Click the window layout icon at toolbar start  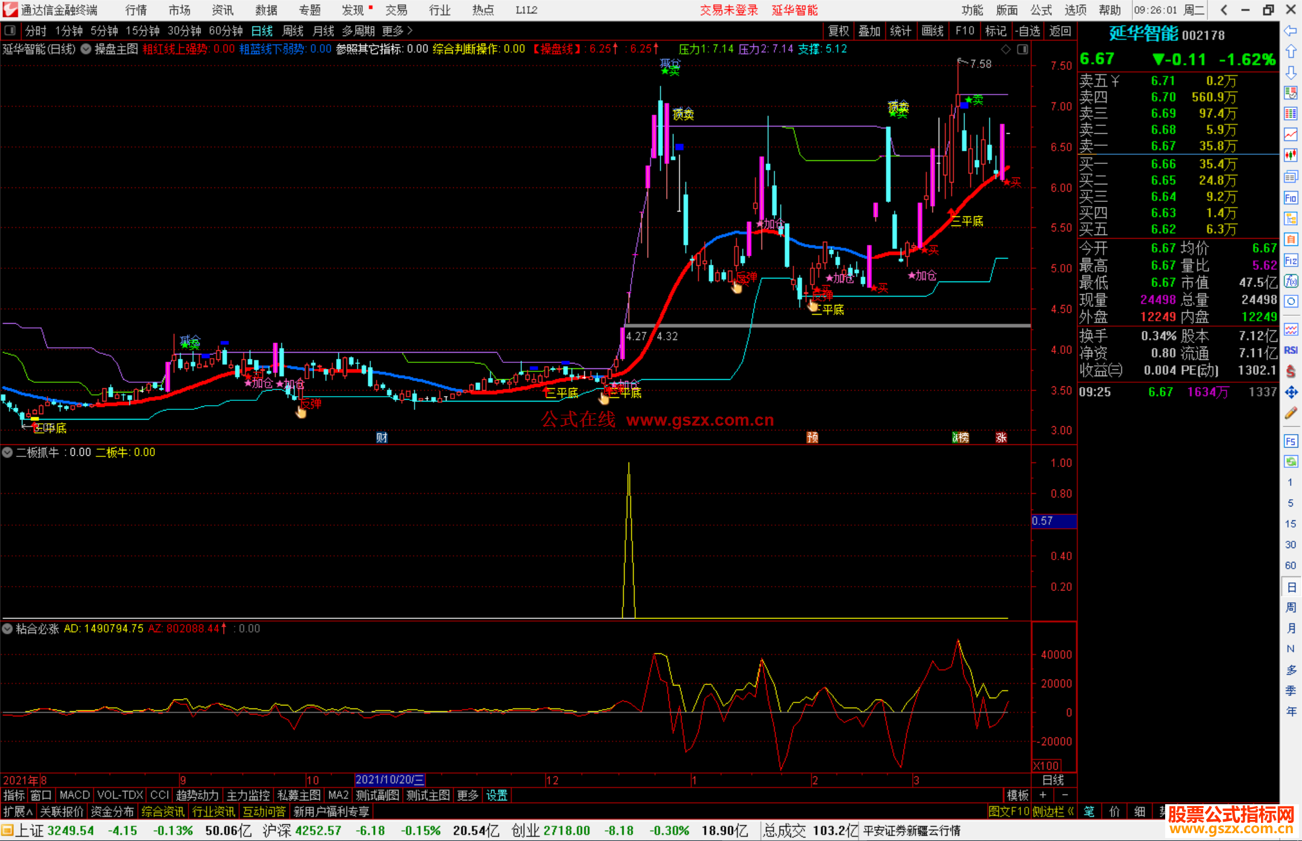(x=10, y=31)
